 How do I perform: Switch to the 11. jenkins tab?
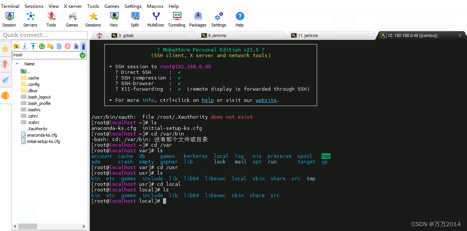[x=332, y=35]
